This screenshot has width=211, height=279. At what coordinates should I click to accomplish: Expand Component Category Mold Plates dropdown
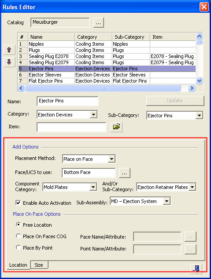click(x=93, y=187)
